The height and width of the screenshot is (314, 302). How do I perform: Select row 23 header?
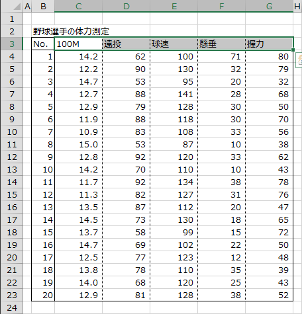(11, 295)
